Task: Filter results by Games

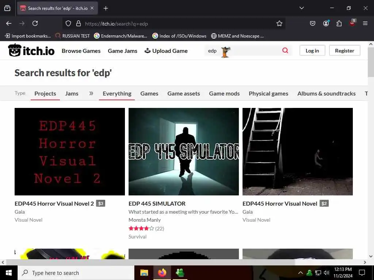Action: (x=149, y=94)
